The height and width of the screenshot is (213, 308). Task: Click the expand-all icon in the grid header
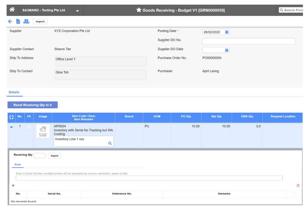[x=12, y=117]
